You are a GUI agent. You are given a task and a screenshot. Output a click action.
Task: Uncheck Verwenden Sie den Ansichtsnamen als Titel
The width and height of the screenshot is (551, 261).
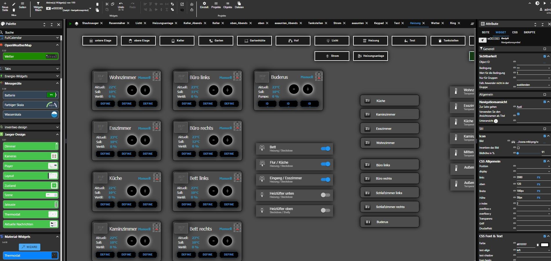point(518,114)
